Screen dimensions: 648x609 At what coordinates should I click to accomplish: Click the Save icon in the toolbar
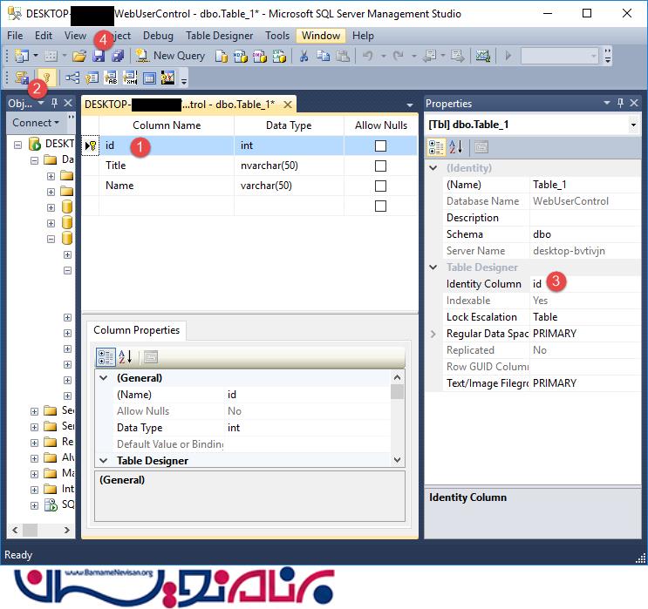(99, 56)
